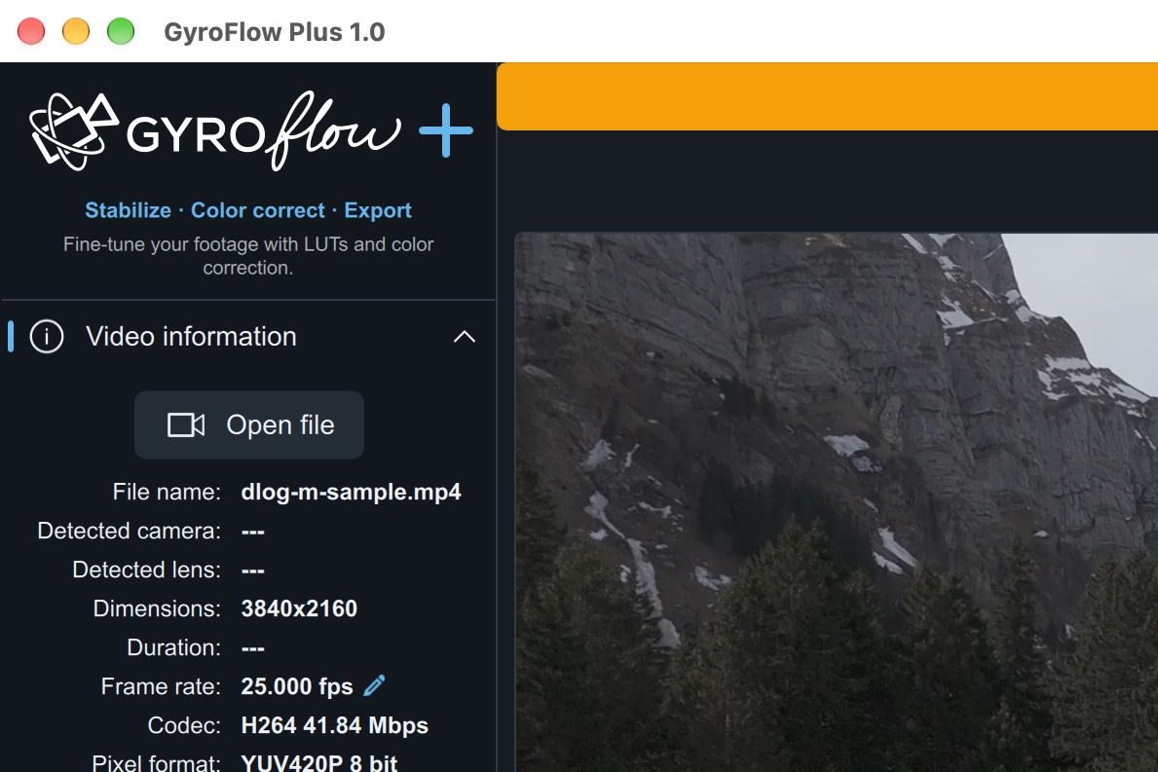This screenshot has width=1158, height=772.
Task: Click the video preview of the mountain
Action: coord(836,502)
